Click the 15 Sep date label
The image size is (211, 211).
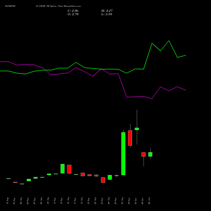[62, 201]
